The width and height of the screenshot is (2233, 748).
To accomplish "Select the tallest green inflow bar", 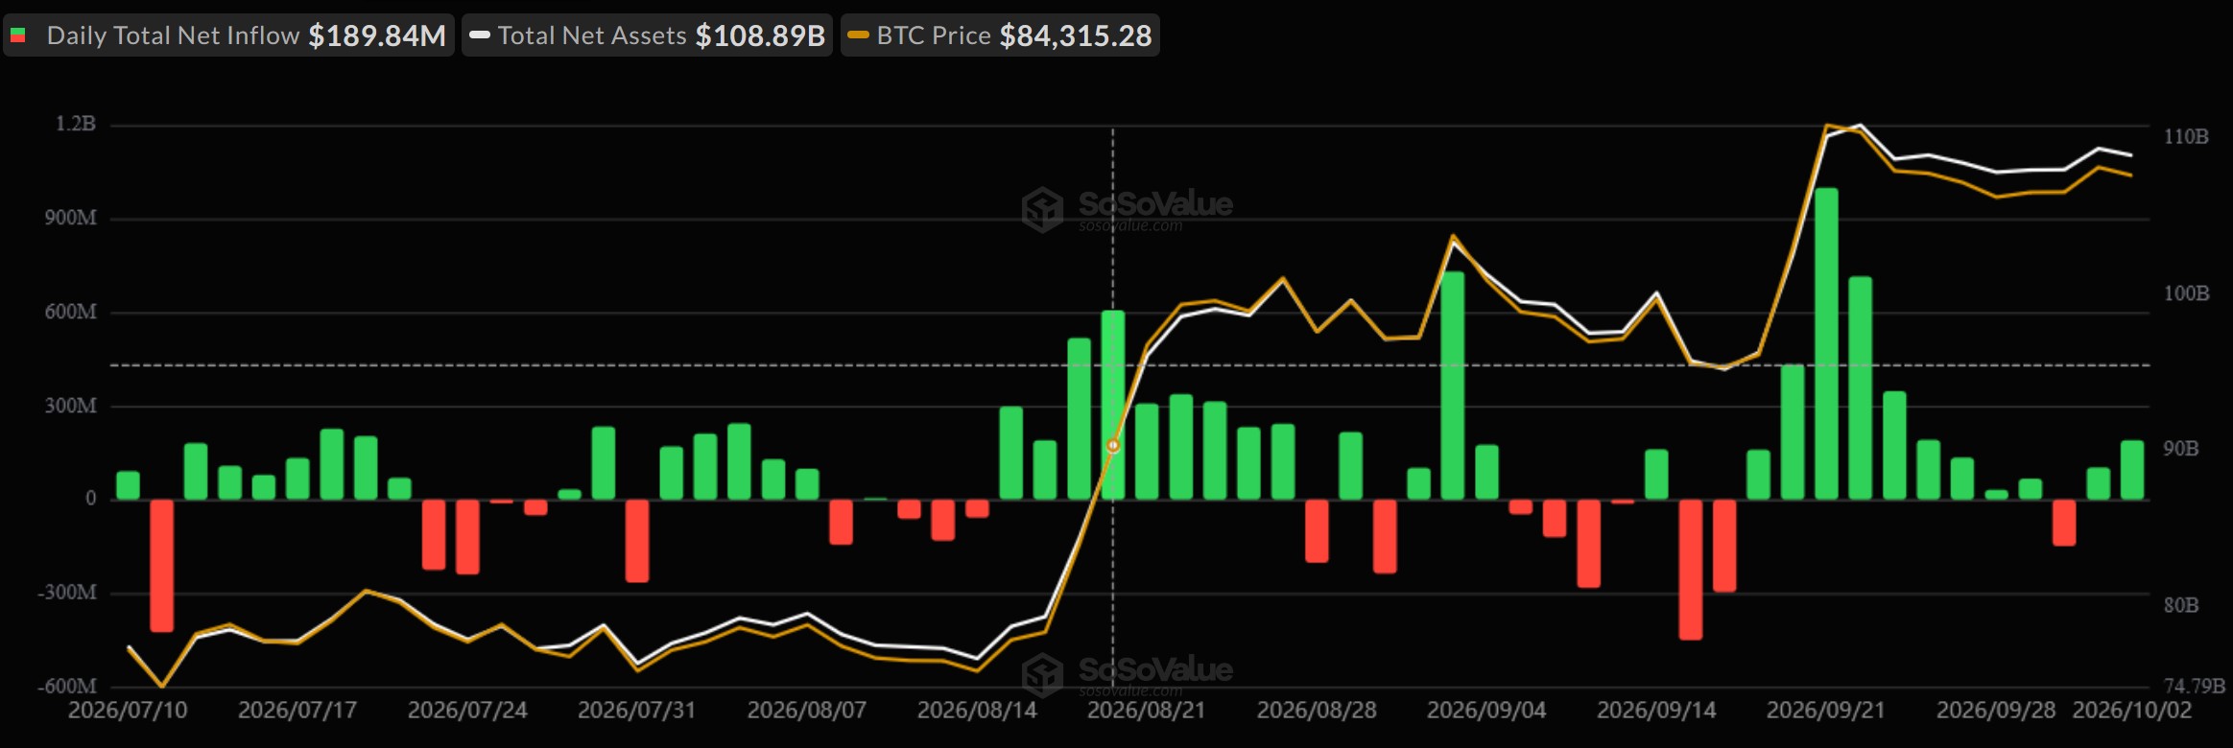I will click(x=1826, y=343).
